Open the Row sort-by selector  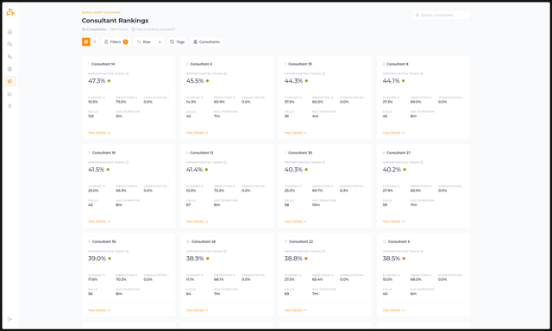pyautogui.click(x=144, y=42)
